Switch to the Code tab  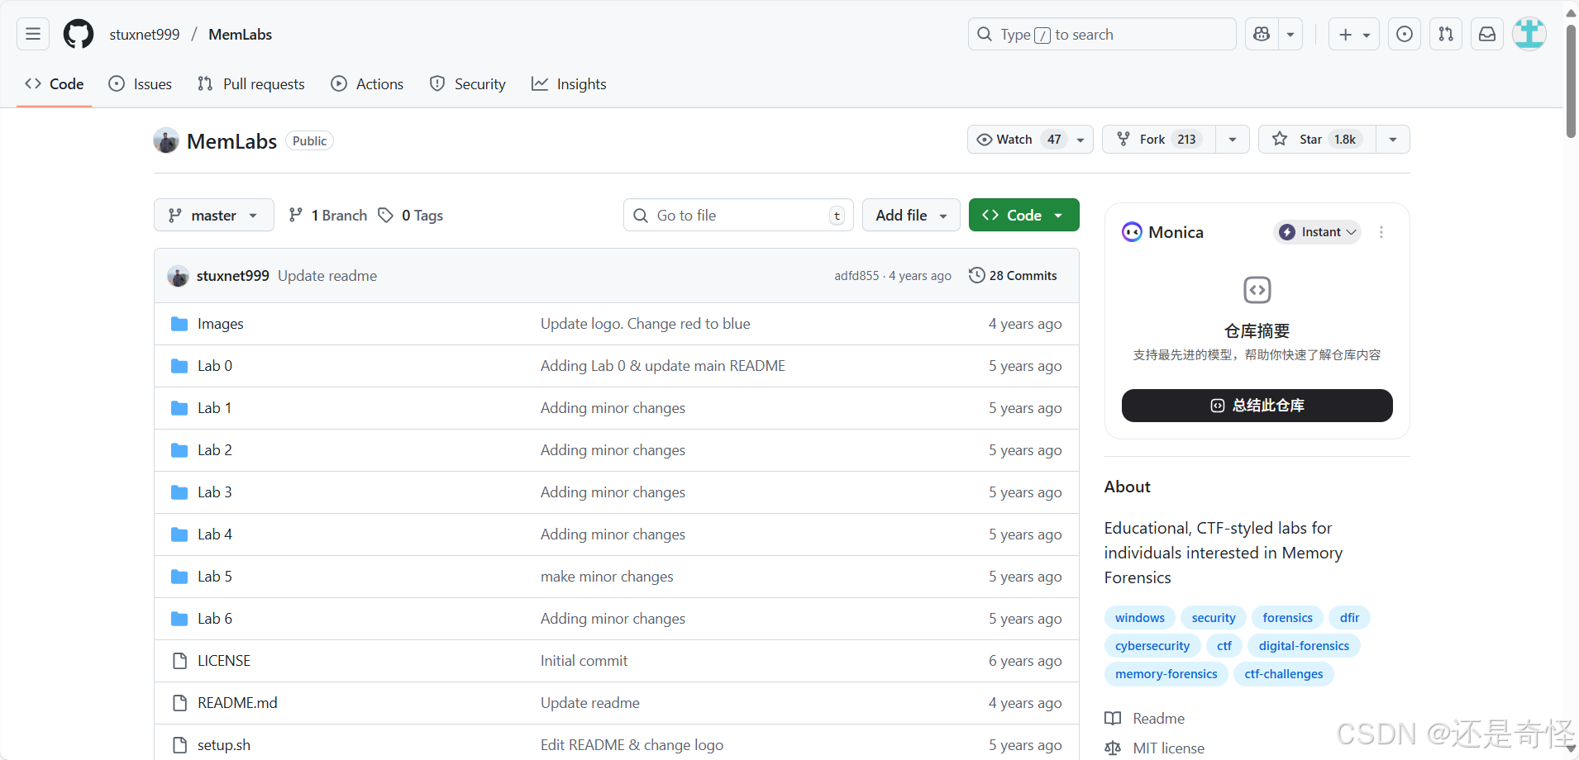click(x=55, y=84)
